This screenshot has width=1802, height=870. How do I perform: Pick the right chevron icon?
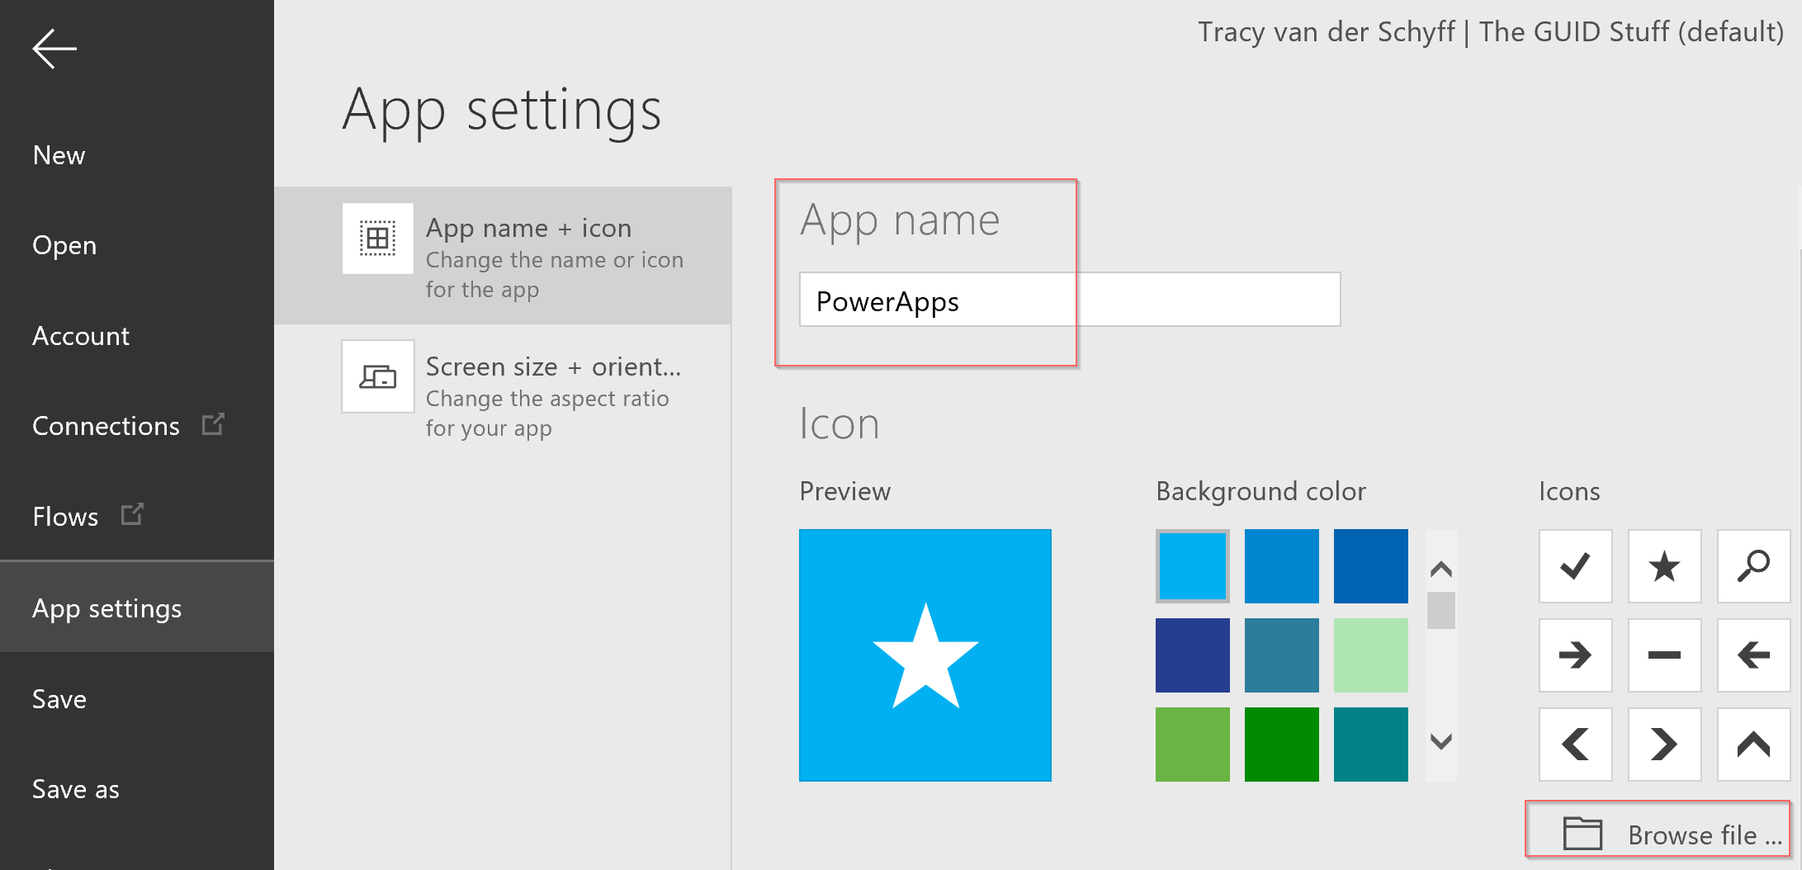tap(1664, 745)
